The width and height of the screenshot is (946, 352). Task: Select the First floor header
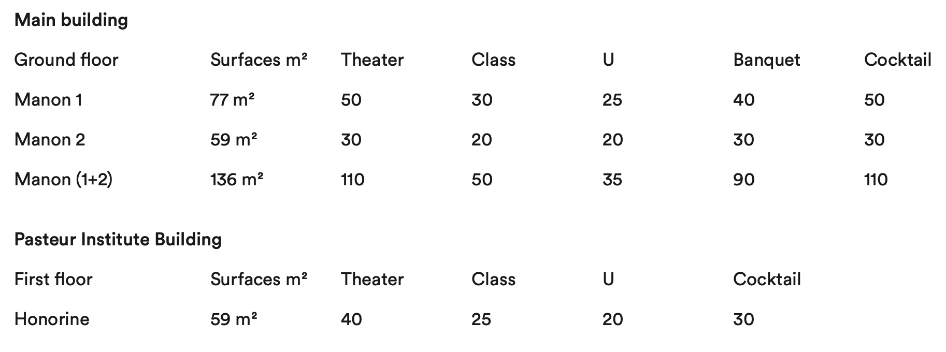click(x=53, y=280)
